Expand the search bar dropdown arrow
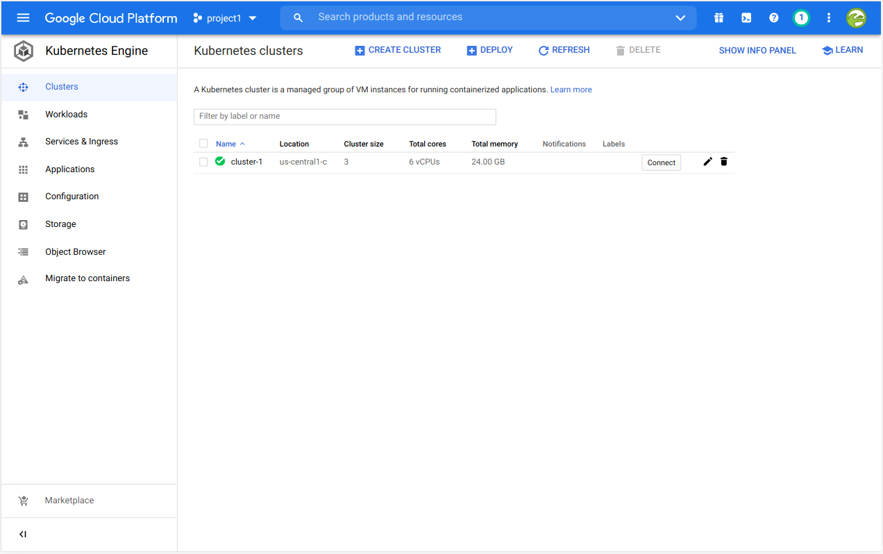The height and width of the screenshot is (554, 883). click(x=680, y=18)
